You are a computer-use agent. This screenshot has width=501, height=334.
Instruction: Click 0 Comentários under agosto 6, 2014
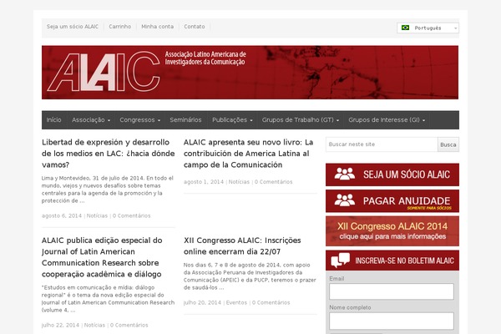pyautogui.click(x=131, y=215)
